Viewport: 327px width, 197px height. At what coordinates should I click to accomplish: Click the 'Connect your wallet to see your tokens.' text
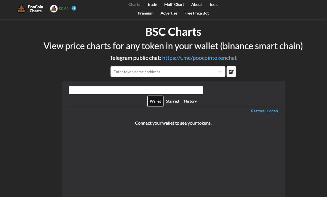(173, 123)
